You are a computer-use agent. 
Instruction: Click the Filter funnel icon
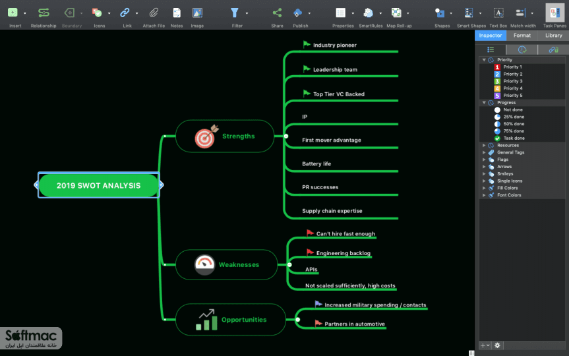[235, 13]
